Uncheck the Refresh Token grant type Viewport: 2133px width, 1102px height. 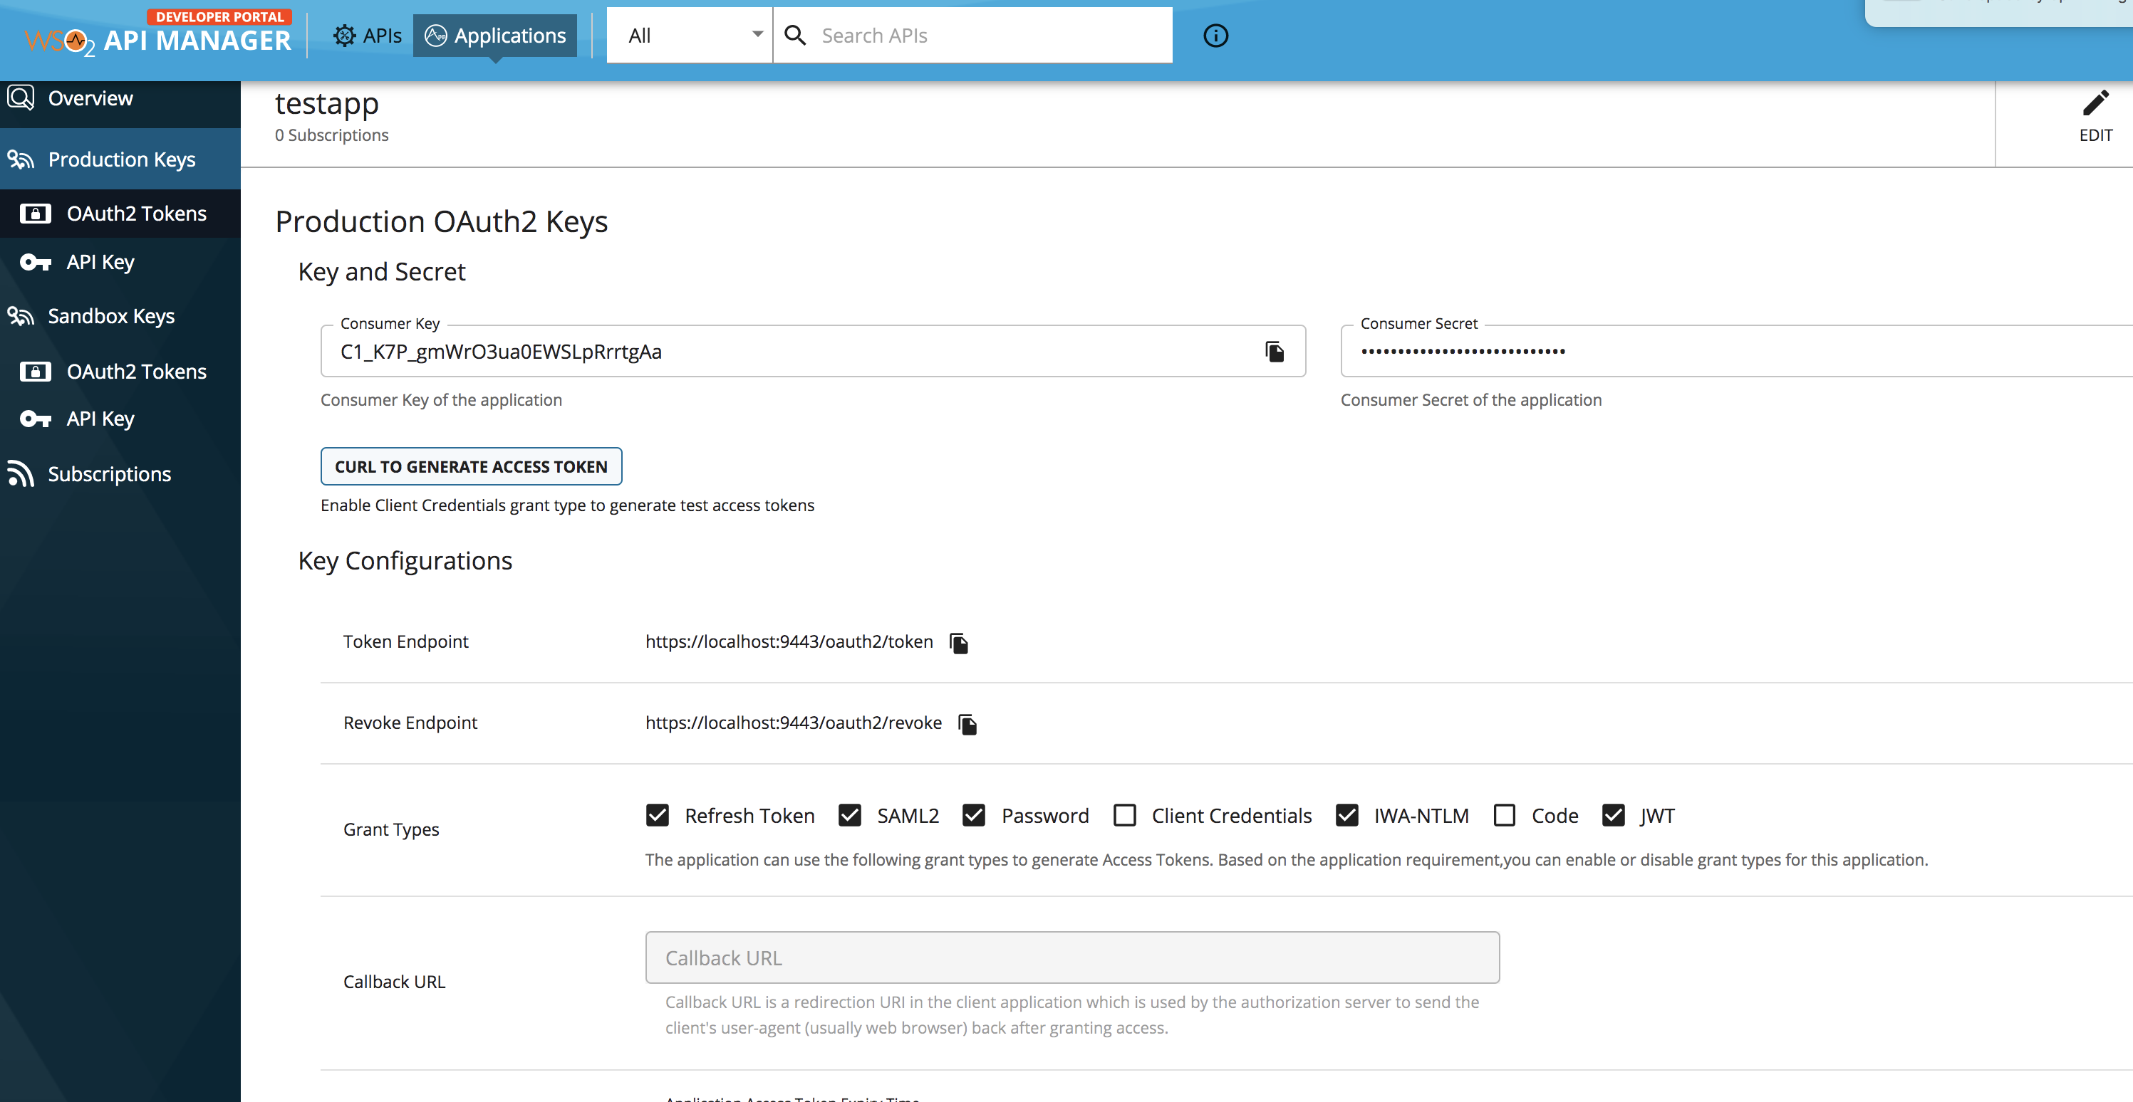[658, 816]
